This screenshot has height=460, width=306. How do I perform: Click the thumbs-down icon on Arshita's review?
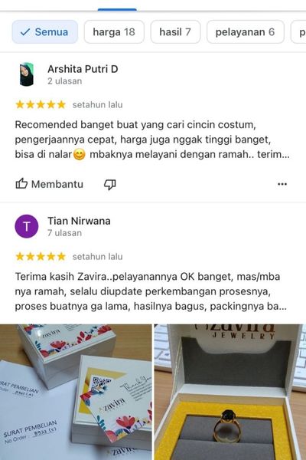(x=110, y=184)
